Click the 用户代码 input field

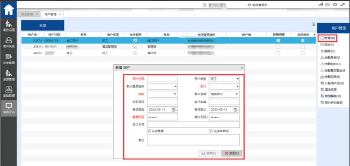click(162, 79)
